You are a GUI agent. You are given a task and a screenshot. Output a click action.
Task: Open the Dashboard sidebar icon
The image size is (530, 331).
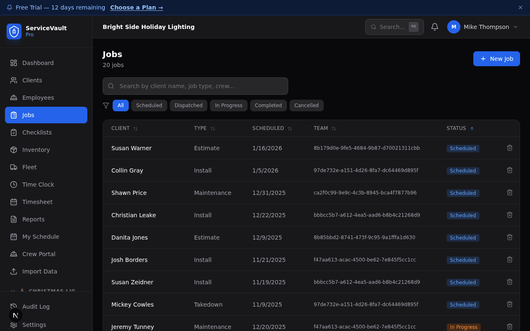[13, 63]
